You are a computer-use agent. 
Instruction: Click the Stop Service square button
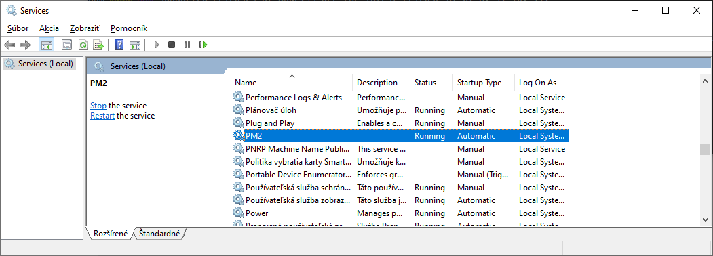172,45
